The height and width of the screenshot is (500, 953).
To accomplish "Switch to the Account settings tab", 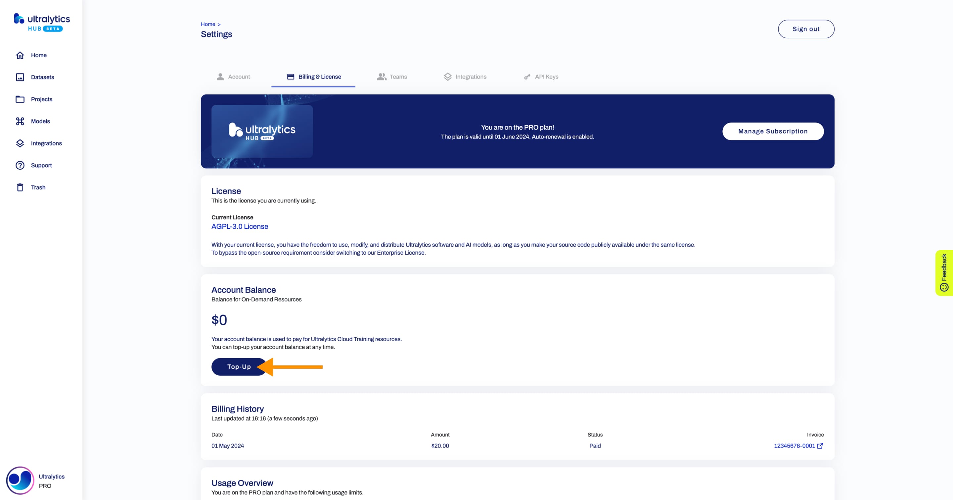I will 239,77.
